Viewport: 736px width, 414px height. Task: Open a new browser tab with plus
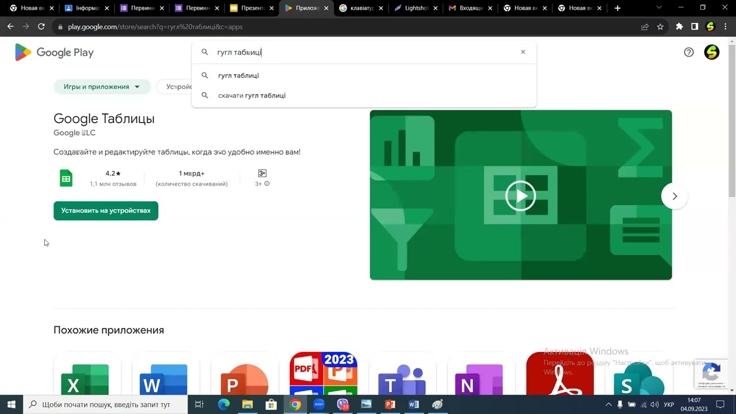click(618, 8)
